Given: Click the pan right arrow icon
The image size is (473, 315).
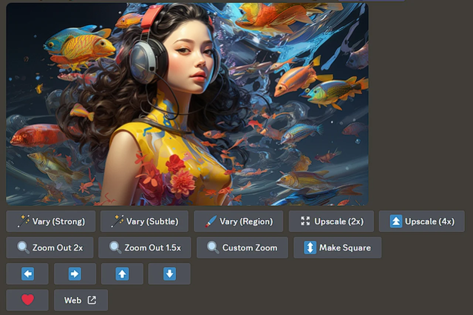Looking at the screenshot, I should coord(75,274).
